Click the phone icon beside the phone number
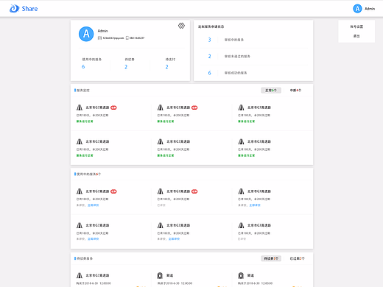The width and height of the screenshot is (383, 287). [x=127, y=38]
